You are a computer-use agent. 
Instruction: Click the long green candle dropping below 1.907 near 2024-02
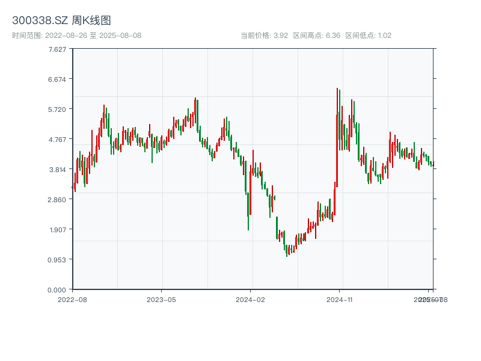[x=248, y=212]
